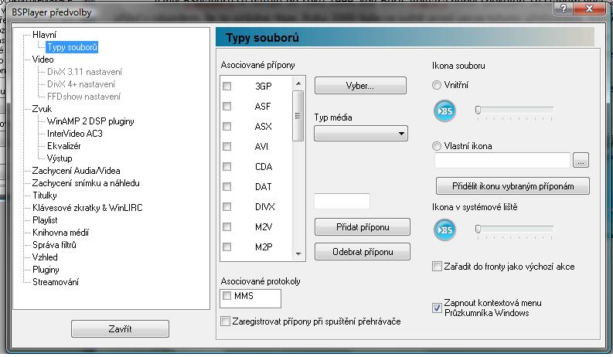Click the Ikona souboru slider handle
Image resolution: width=613 pixels, height=357 pixels.
(478, 110)
